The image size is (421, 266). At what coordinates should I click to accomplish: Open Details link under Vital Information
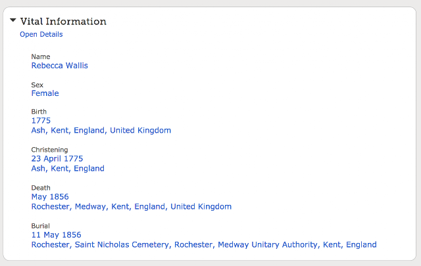pyautogui.click(x=41, y=34)
